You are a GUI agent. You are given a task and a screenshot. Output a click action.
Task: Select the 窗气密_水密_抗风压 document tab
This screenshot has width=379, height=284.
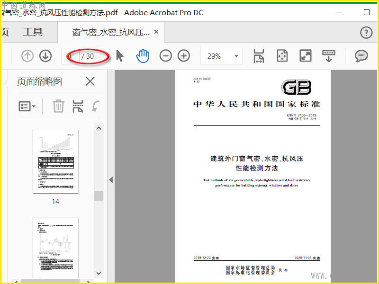click(111, 32)
